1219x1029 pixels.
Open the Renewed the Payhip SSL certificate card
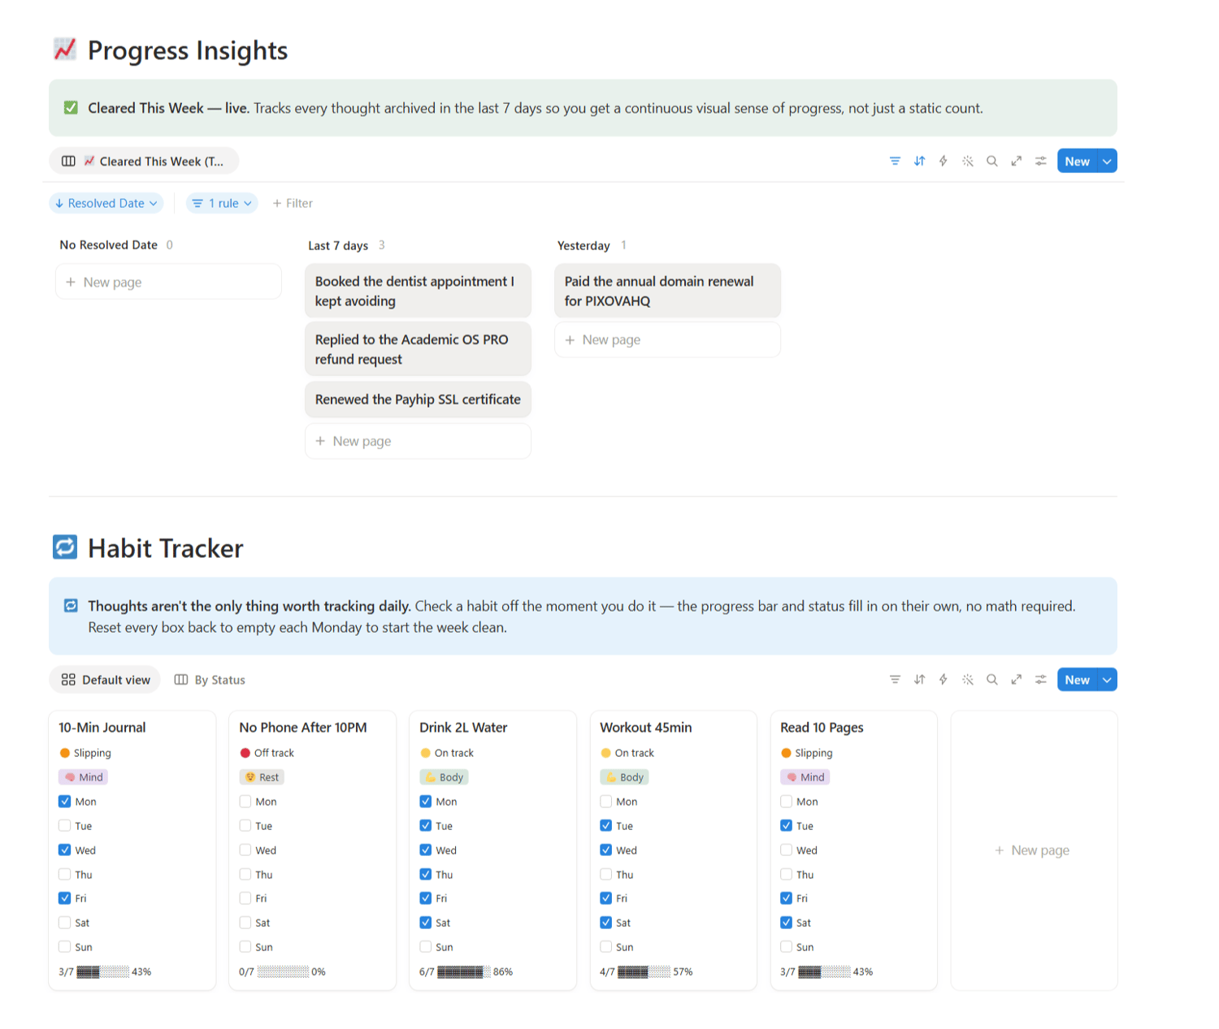tap(418, 400)
